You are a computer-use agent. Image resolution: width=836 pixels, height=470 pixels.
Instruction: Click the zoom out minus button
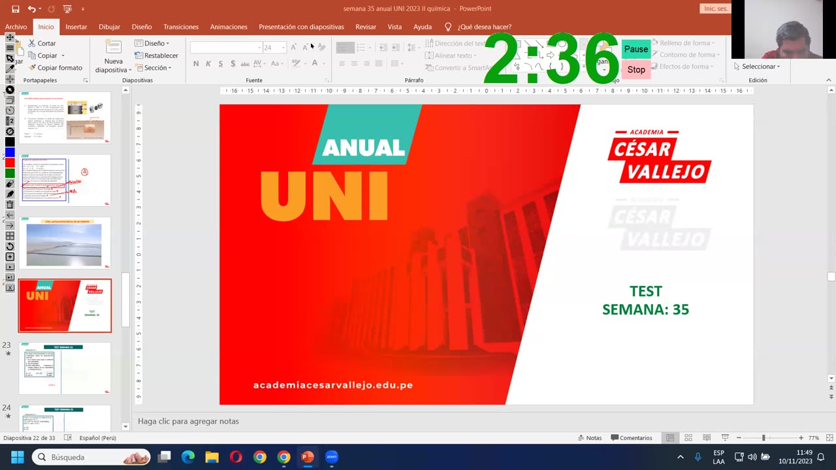click(x=739, y=438)
